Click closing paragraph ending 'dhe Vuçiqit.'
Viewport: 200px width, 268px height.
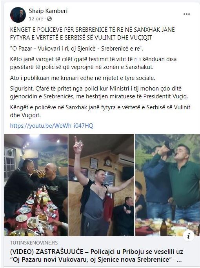(x=100, y=111)
